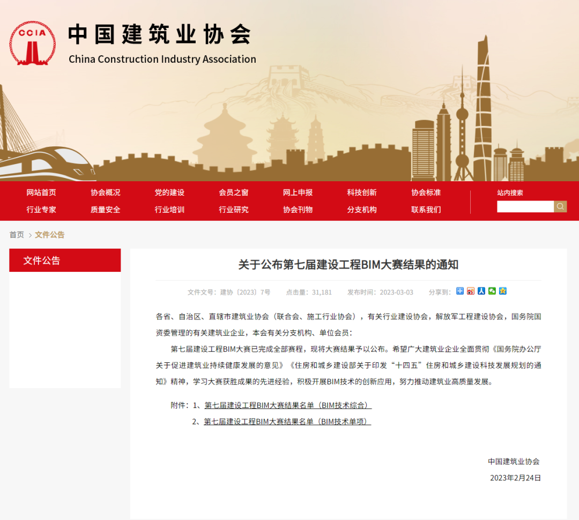
Task: Open 协会标准 menu item
Action: (426, 192)
